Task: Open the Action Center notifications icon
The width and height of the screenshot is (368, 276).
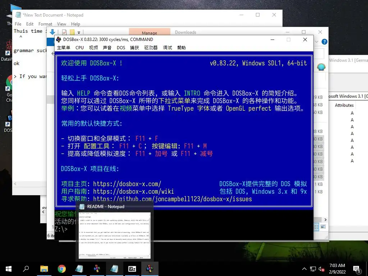Action: click(357, 269)
